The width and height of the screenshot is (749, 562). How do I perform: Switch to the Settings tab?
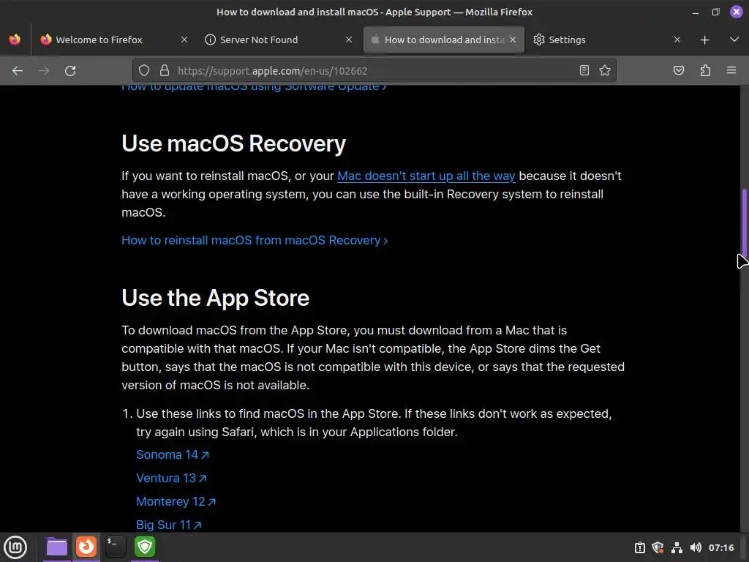567,40
